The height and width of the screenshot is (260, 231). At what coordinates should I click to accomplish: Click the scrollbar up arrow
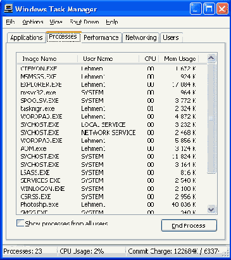[x=211, y=58]
